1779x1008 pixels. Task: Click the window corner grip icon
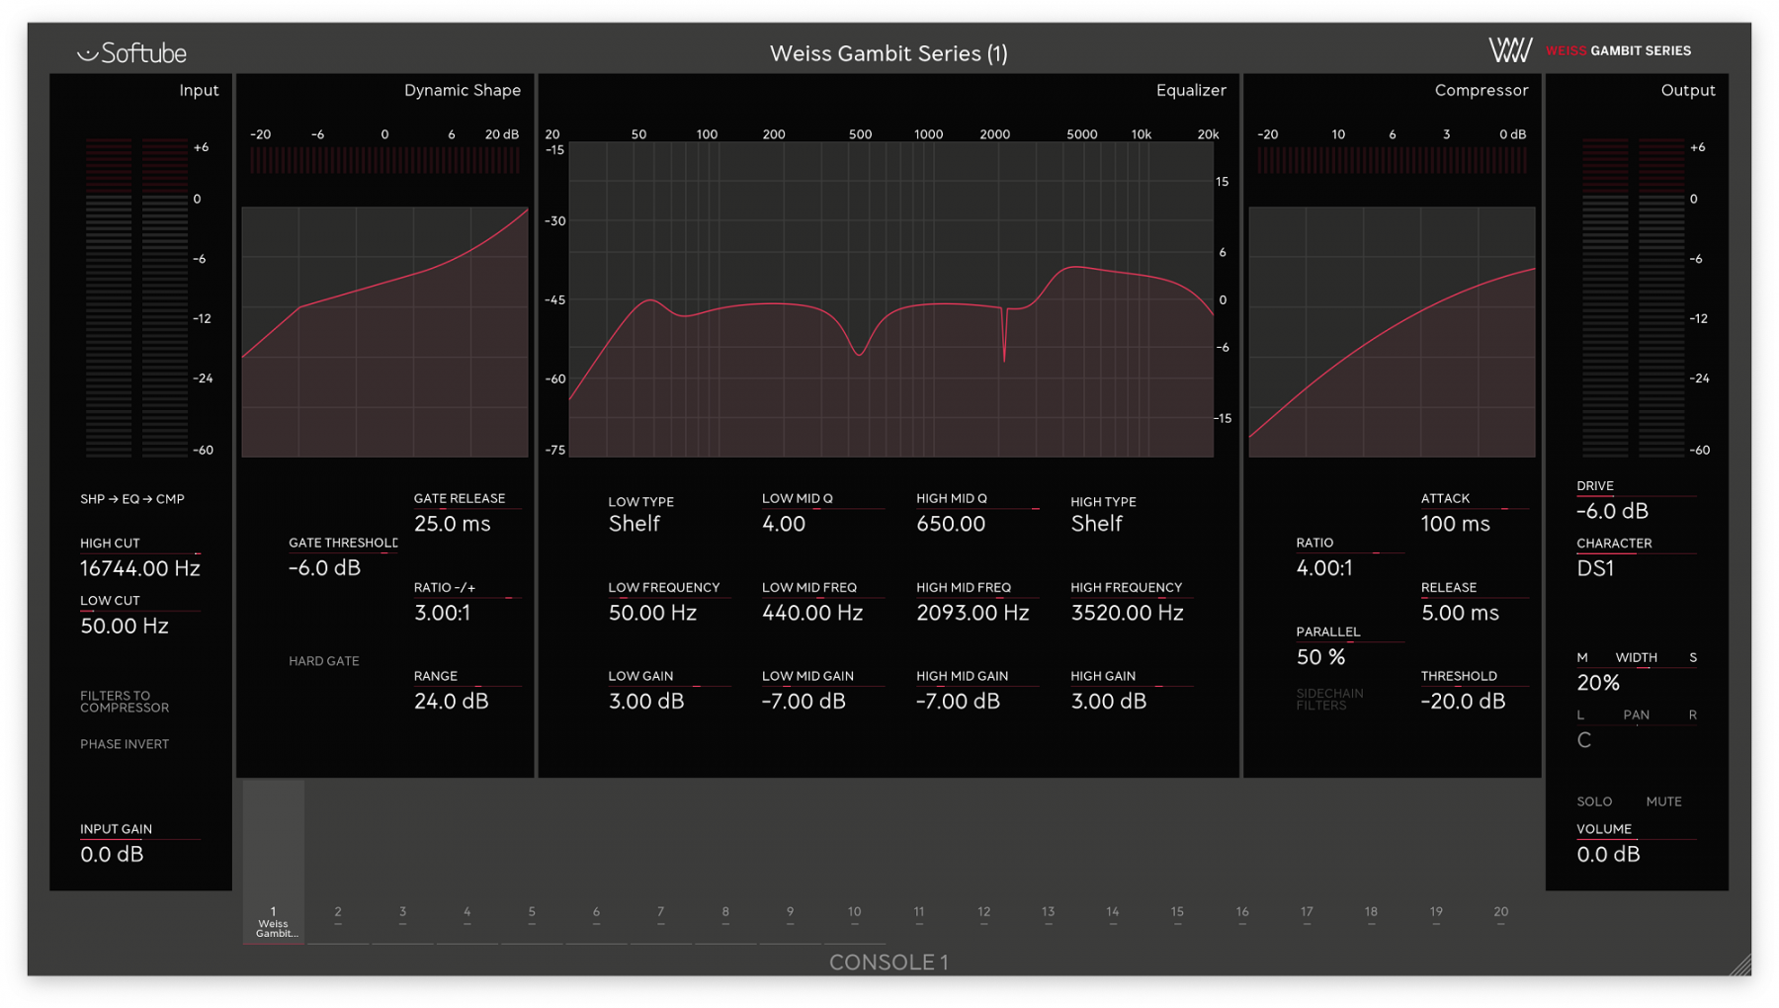pos(1739,965)
